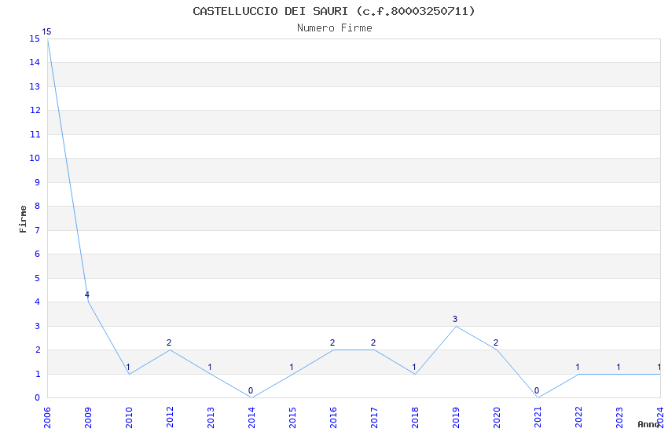Click data label '1' above the 2018 point
This screenshot has width=668, height=432.
[x=414, y=367]
